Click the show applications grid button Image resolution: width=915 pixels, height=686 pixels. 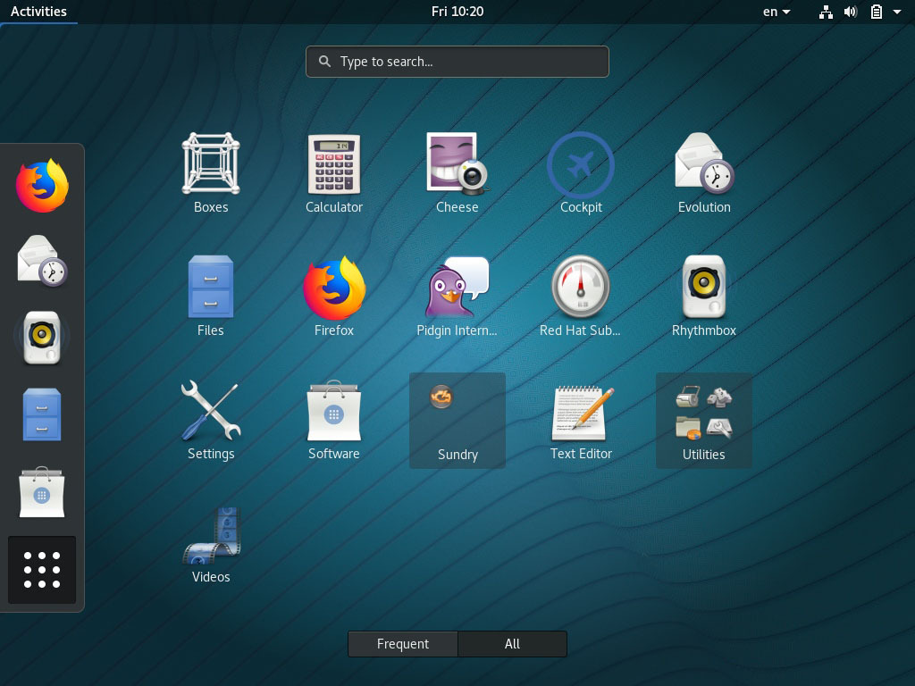[41, 569]
